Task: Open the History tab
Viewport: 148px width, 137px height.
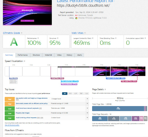Action: click(69, 55)
